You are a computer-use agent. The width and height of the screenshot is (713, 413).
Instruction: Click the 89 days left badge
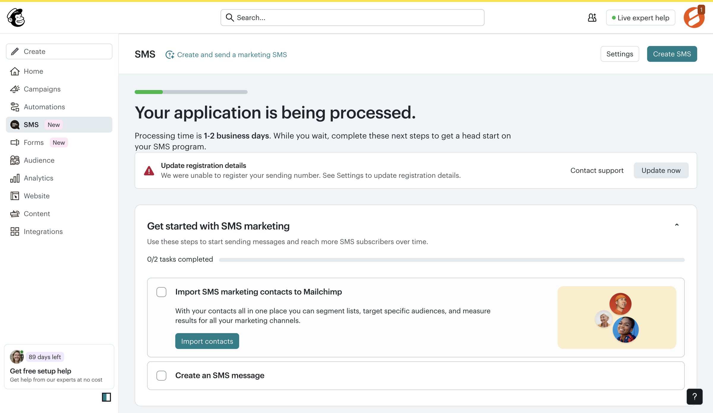tap(45, 357)
